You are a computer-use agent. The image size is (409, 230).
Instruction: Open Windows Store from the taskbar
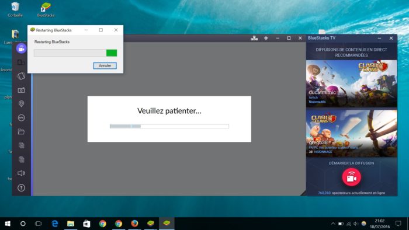coord(86,224)
